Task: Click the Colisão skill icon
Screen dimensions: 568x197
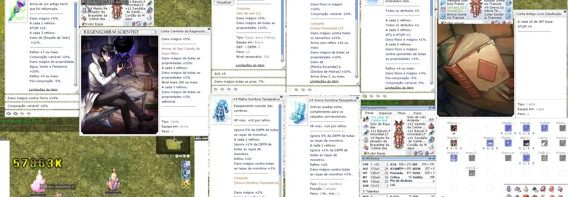Action: tap(472, 173)
